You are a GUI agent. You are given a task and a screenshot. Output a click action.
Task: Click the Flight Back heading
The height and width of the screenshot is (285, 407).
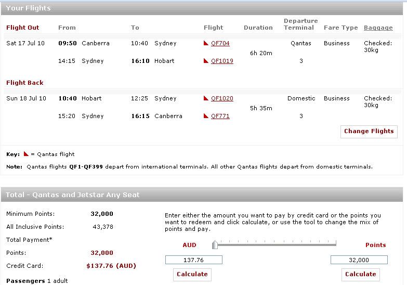pyautogui.click(x=25, y=83)
